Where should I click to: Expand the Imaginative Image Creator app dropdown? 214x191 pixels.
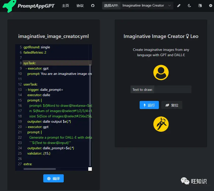(x=147, y=6)
